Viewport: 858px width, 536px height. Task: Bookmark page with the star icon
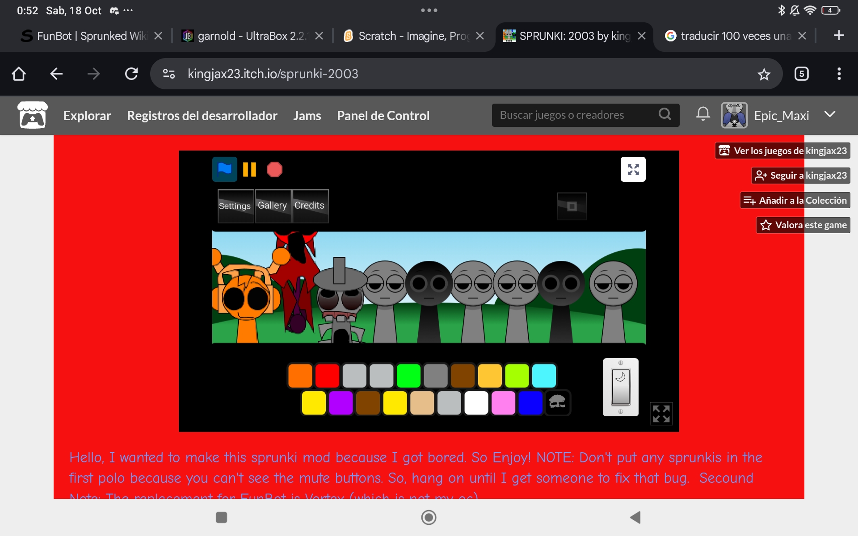click(764, 74)
